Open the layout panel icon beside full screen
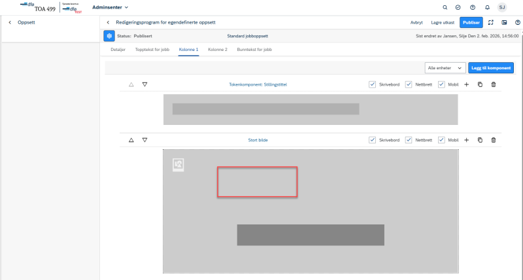The width and height of the screenshot is (523, 280). 504,22
